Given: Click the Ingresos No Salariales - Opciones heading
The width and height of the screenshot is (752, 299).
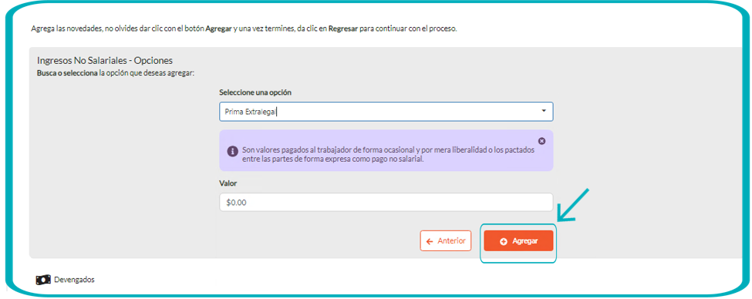Looking at the screenshot, I should coord(105,61).
